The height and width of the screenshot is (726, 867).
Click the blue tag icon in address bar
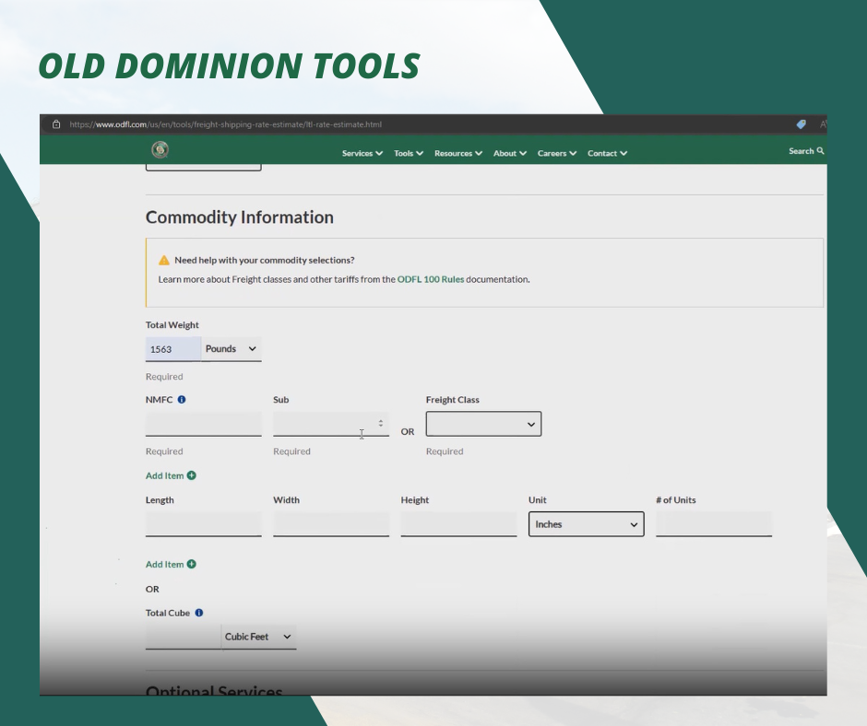(801, 124)
